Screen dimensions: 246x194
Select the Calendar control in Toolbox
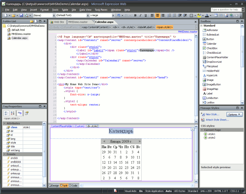(212, 43)
